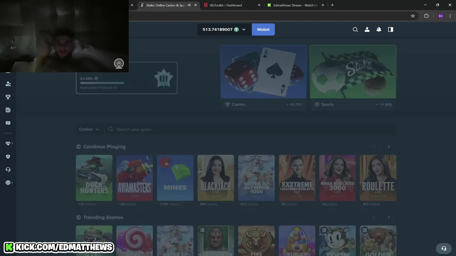The width and height of the screenshot is (456, 256).
Task: Click the VIP progress info icon
Action: (x=96, y=79)
